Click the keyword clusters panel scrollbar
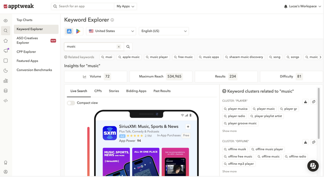Screen dimensions: 324x177 click(319, 113)
